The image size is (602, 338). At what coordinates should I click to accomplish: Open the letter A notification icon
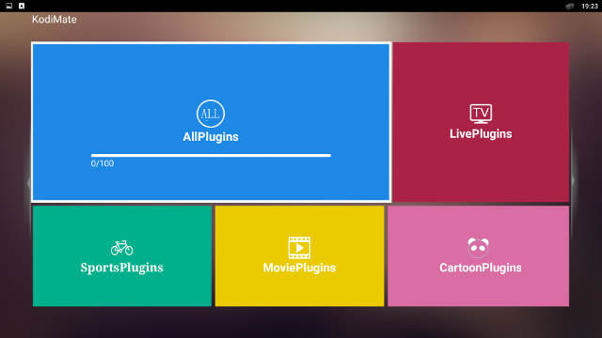22,6
